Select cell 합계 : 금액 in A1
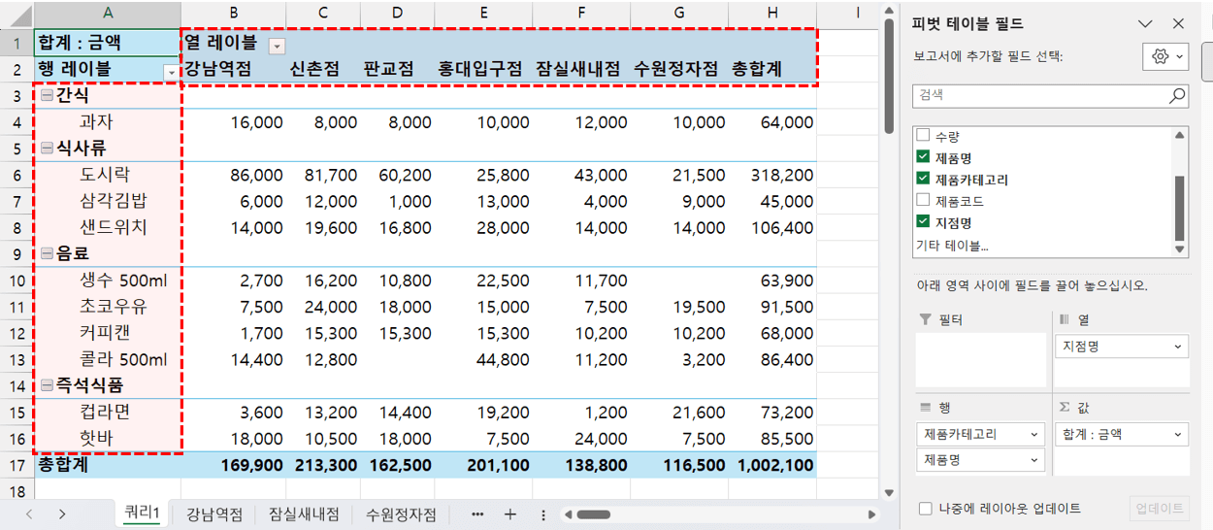This screenshot has width=1213, height=530. click(107, 43)
